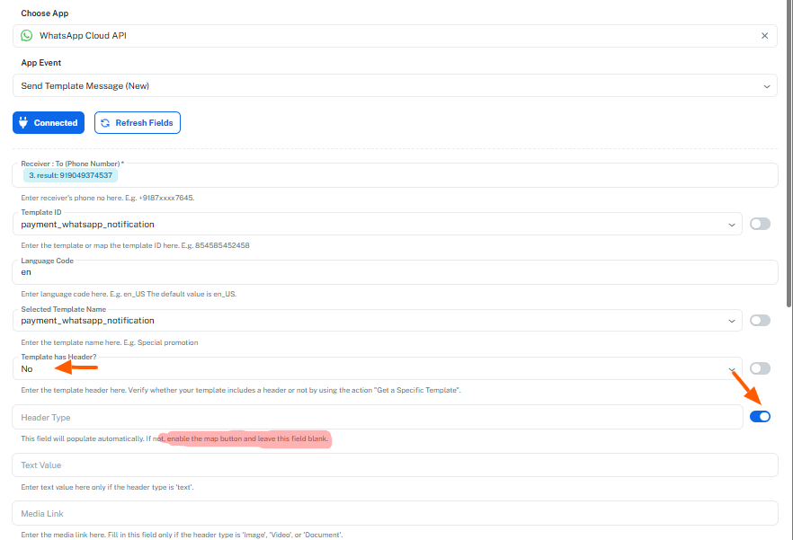
Task: Toggle map switch for Selected Template Name
Action: [760, 320]
